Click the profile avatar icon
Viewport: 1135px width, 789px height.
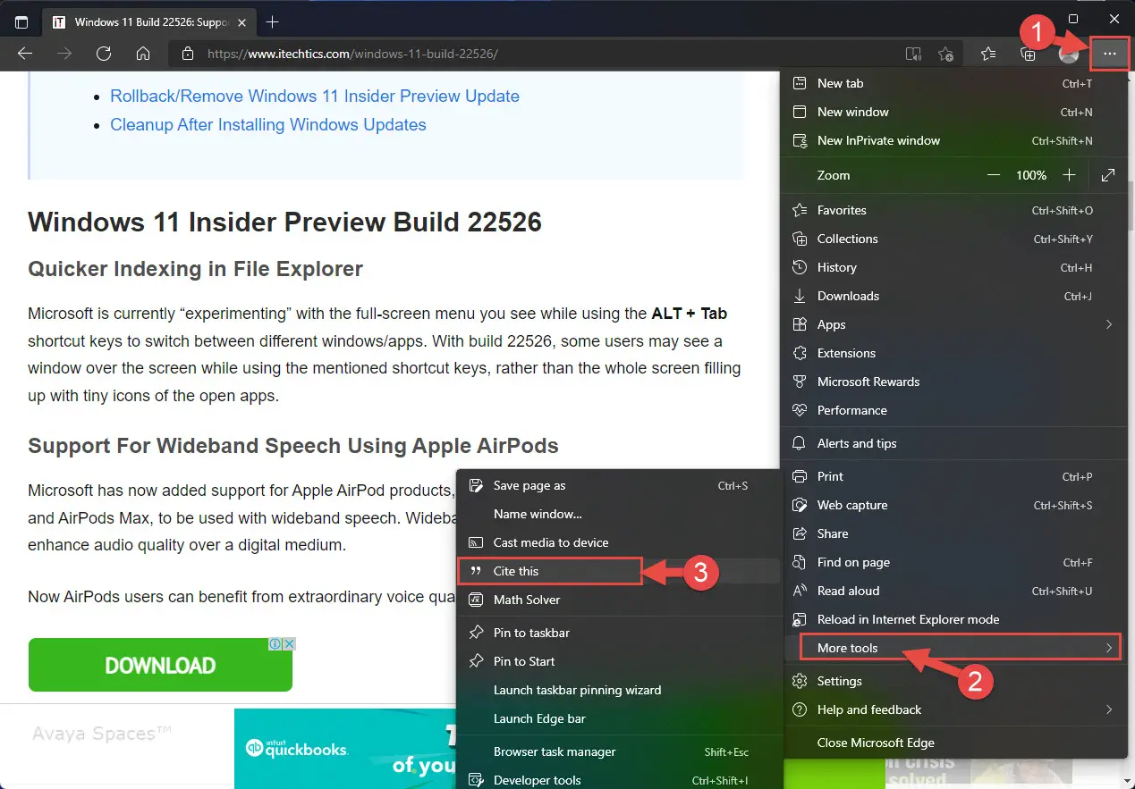pyautogui.click(x=1069, y=55)
